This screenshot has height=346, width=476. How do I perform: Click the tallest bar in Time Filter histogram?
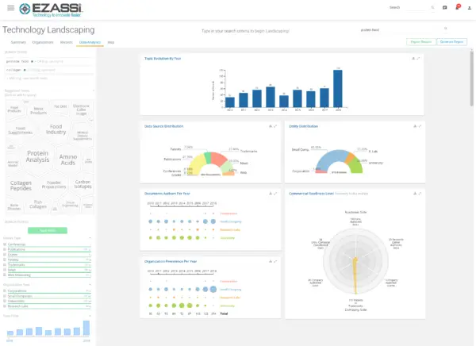click(x=86, y=328)
